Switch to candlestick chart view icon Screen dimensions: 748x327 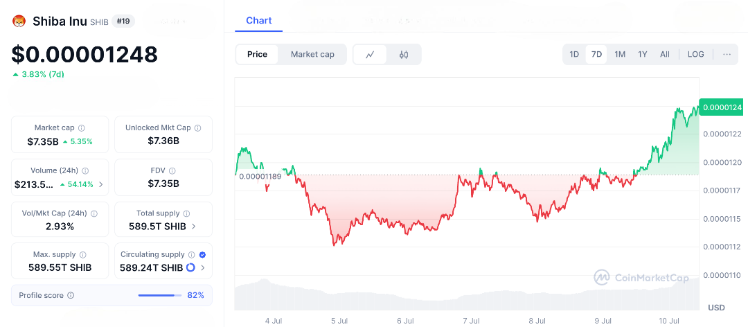pyautogui.click(x=404, y=55)
